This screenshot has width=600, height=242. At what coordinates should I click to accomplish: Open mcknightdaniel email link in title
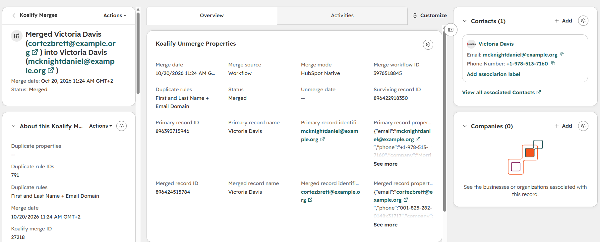coord(71,66)
